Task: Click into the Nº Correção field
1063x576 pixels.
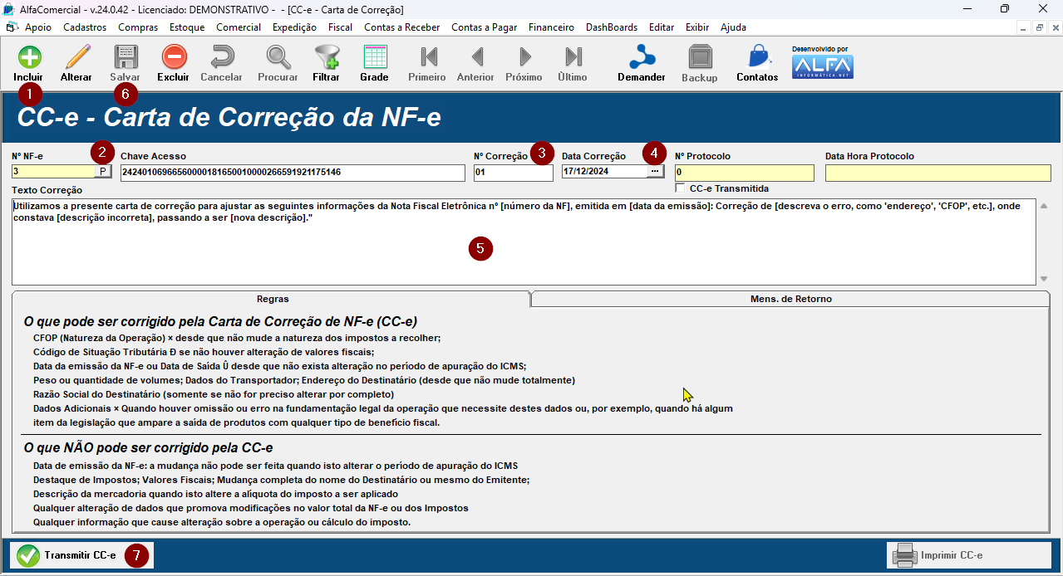Action: pos(513,173)
